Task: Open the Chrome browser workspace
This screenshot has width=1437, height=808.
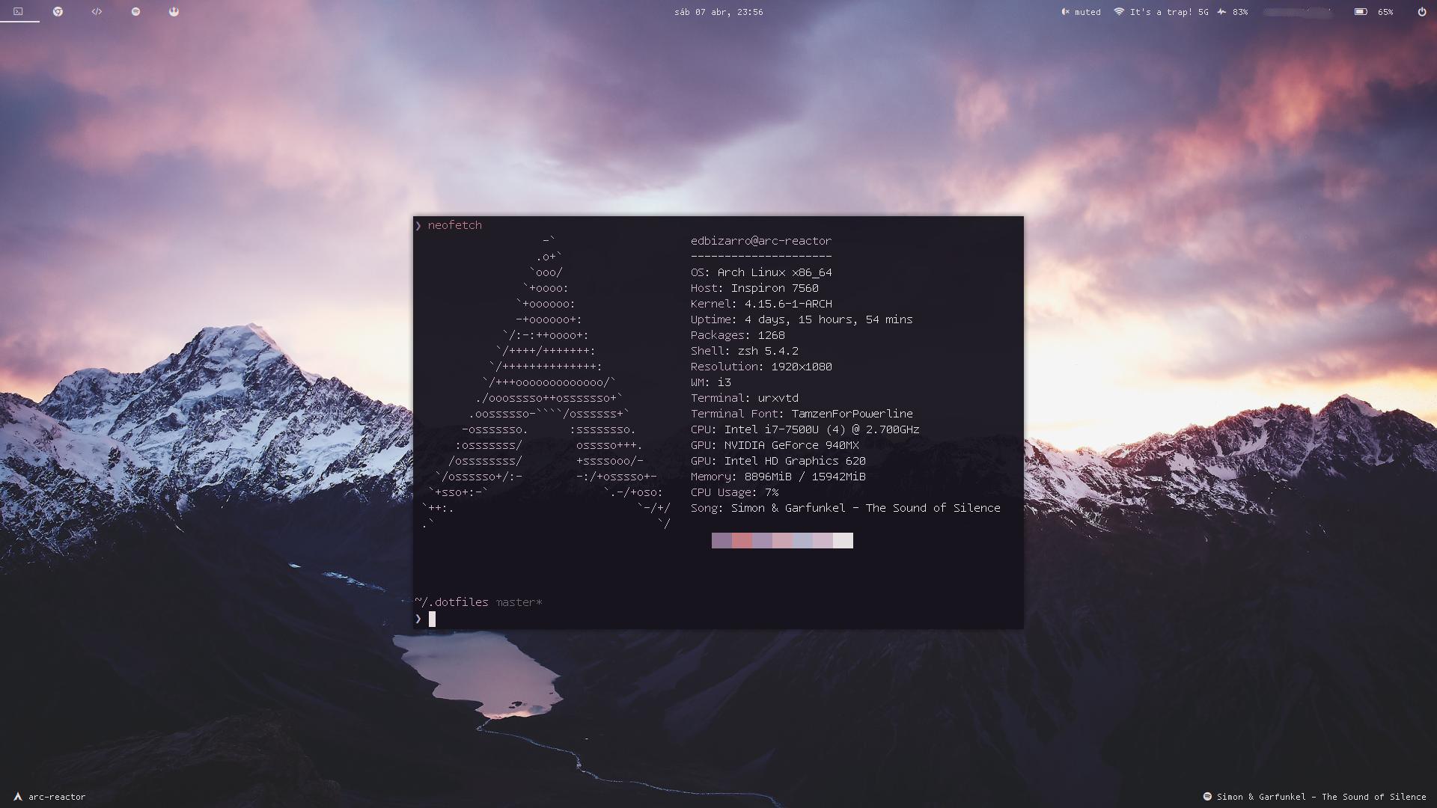Action: coord(58,11)
